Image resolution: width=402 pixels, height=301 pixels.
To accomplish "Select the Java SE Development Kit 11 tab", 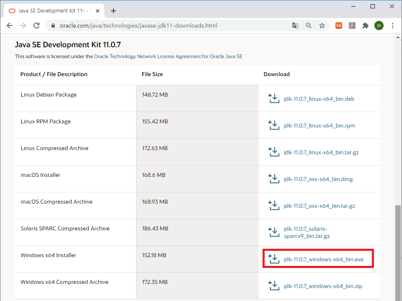I will 54,11.
